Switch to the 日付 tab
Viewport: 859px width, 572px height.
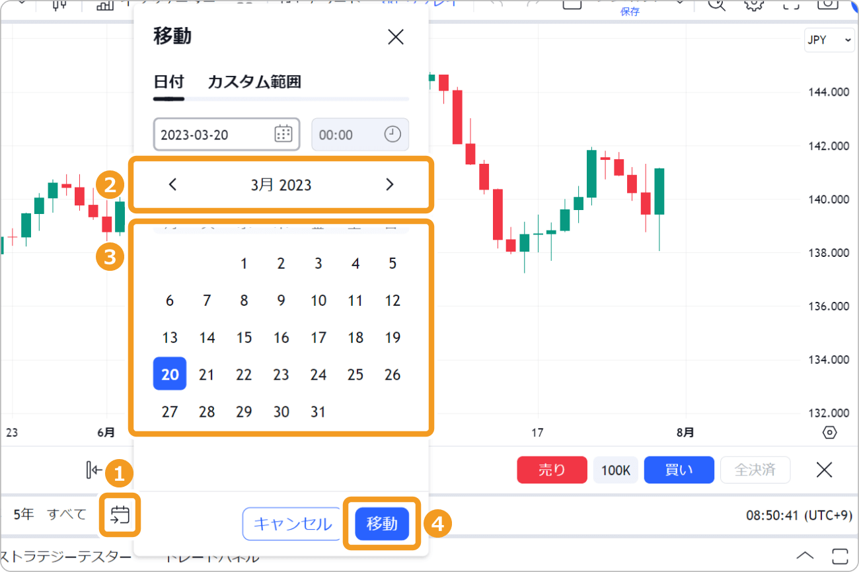168,82
